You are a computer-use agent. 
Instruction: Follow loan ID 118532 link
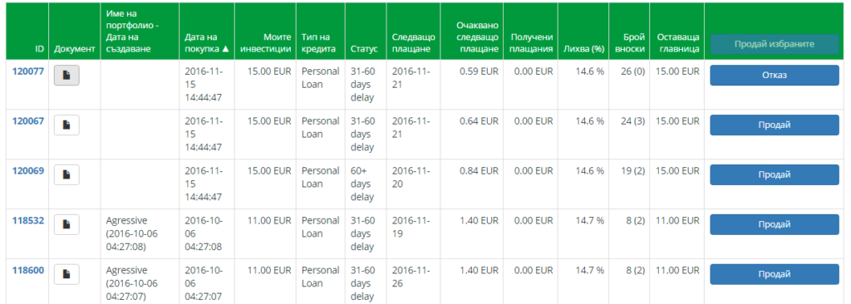[x=27, y=221]
